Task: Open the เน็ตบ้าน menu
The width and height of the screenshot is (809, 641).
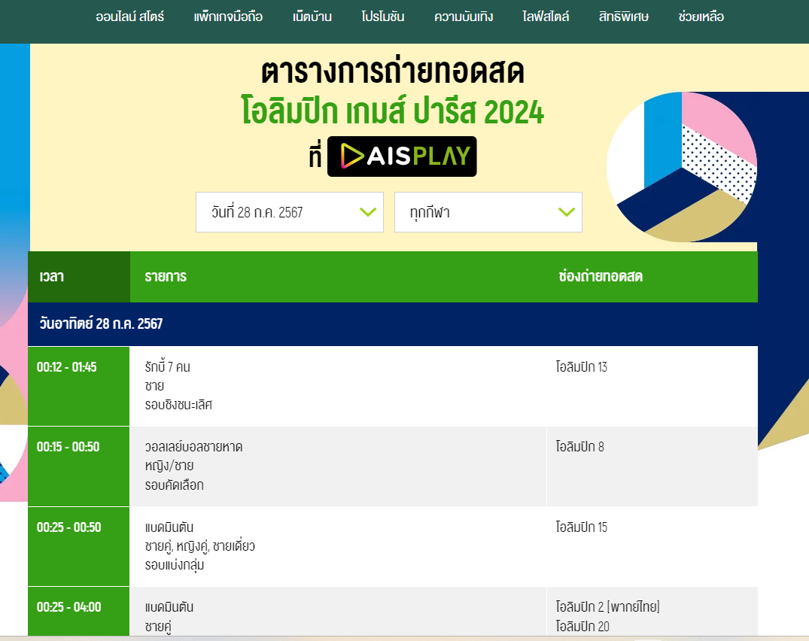Action: 312,17
